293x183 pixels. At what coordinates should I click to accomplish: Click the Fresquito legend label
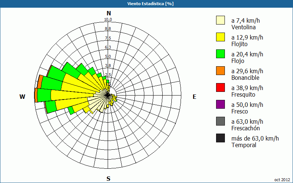(x=243, y=94)
